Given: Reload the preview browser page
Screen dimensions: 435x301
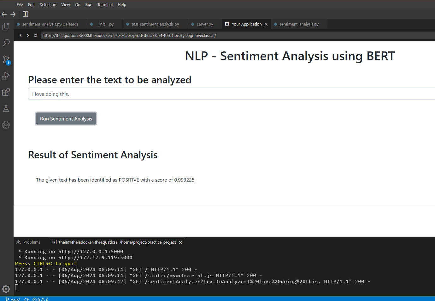Looking at the screenshot, I should (35, 36).
